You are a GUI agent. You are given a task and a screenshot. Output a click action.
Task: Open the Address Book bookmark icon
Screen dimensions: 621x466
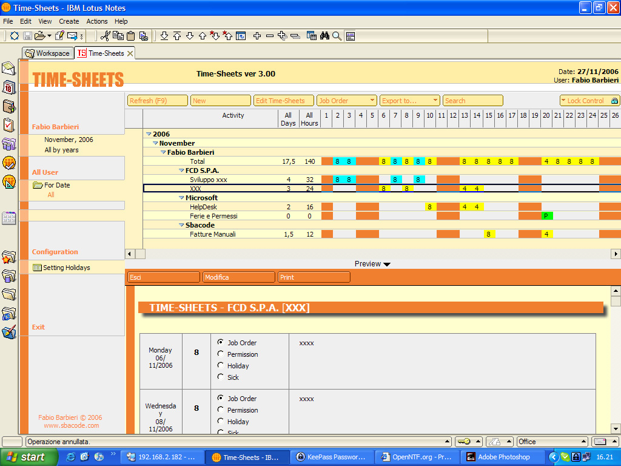8,106
